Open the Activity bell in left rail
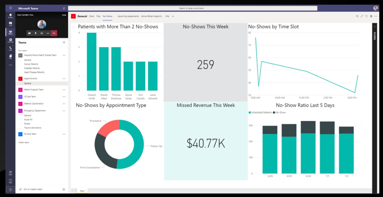 pos(10,15)
